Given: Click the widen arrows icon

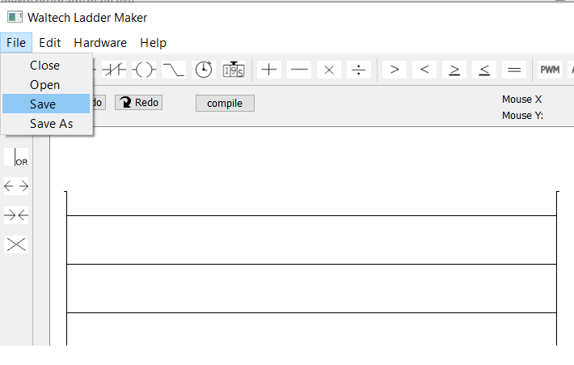Looking at the screenshot, I should click(16, 186).
